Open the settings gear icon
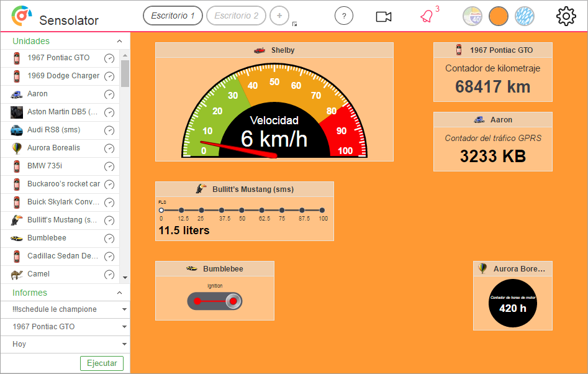This screenshot has height=374, width=588. [x=566, y=16]
